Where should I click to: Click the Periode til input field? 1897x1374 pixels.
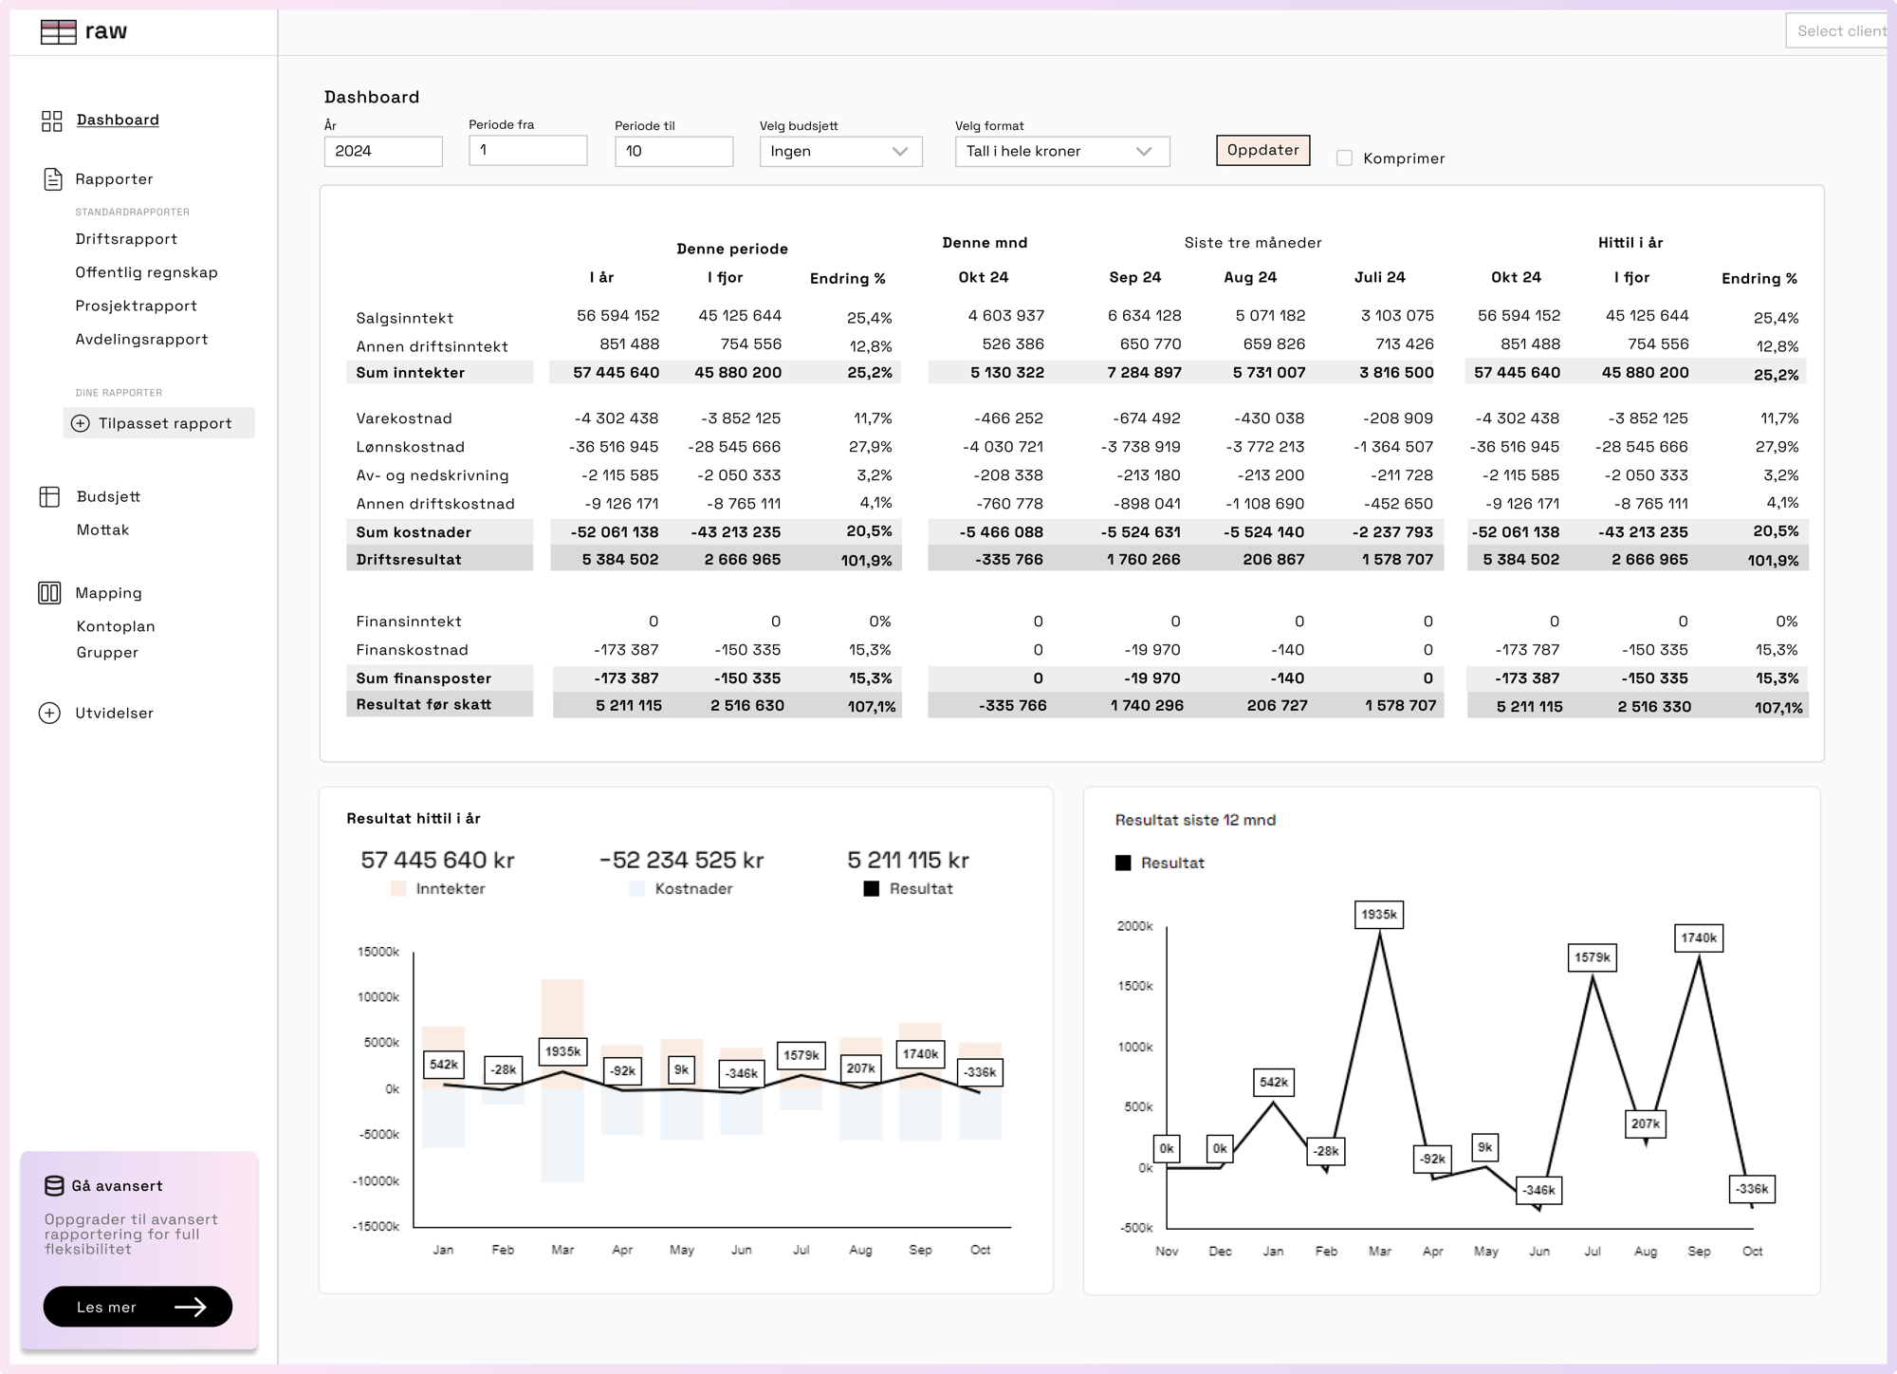673,151
